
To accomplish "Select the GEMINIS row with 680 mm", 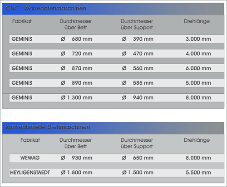I will click(117, 39).
